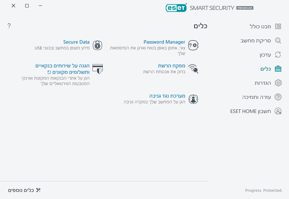Click the wrench icon beside כלים נוספים

[x=38, y=190]
